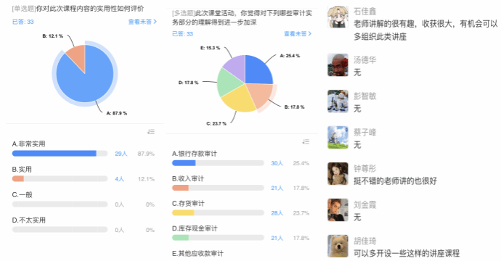The height and width of the screenshot is (261, 501).
Task: Click the 4人 count for B.实用
Action: pyautogui.click(x=120, y=179)
